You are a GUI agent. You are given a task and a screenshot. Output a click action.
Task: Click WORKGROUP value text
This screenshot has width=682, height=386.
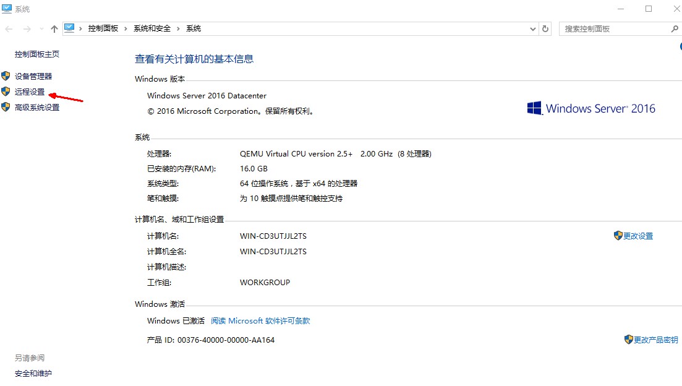265,283
